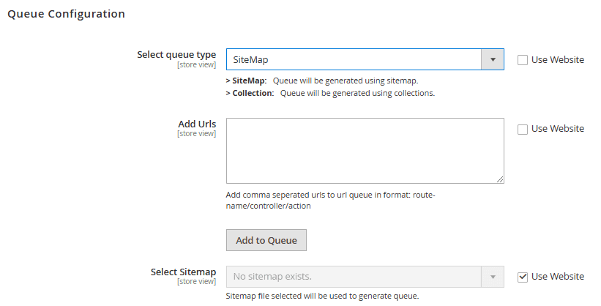Click the 'Select Sitemap' field label
The height and width of the screenshot is (306, 601).
click(183, 272)
